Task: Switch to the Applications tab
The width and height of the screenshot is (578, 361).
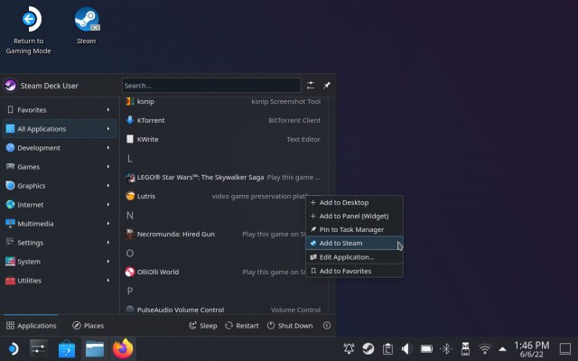Action: (31, 326)
